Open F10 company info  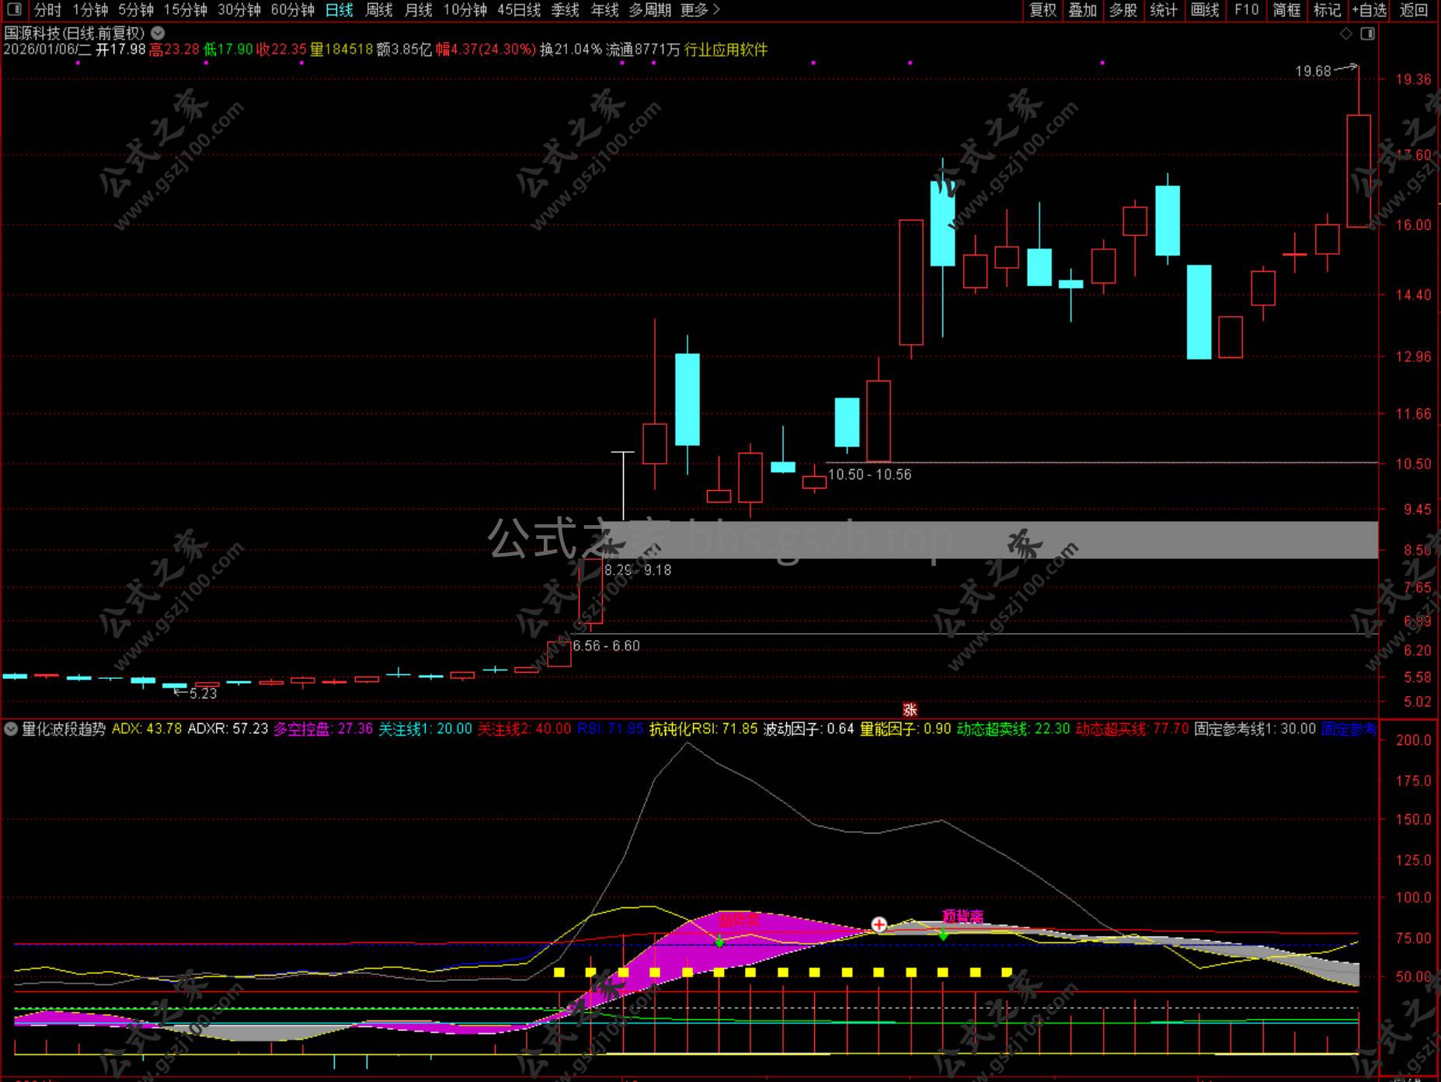(x=1246, y=10)
